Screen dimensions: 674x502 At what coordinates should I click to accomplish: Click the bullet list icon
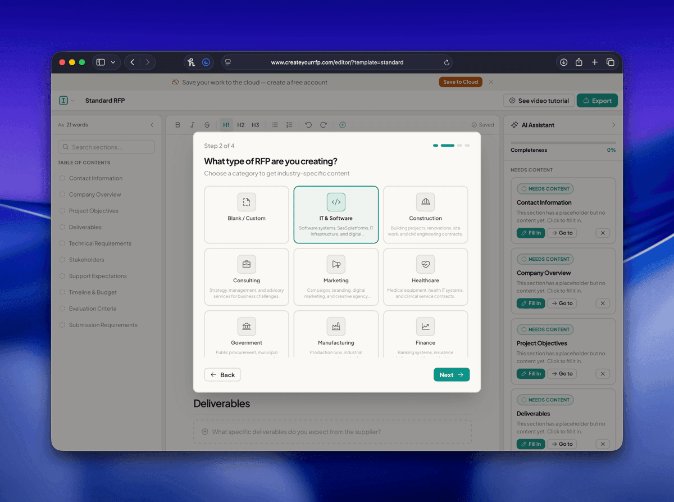tap(275, 124)
